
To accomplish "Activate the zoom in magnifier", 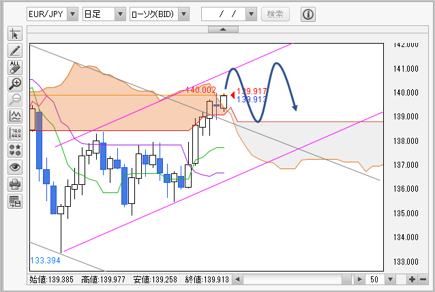I will [15, 84].
